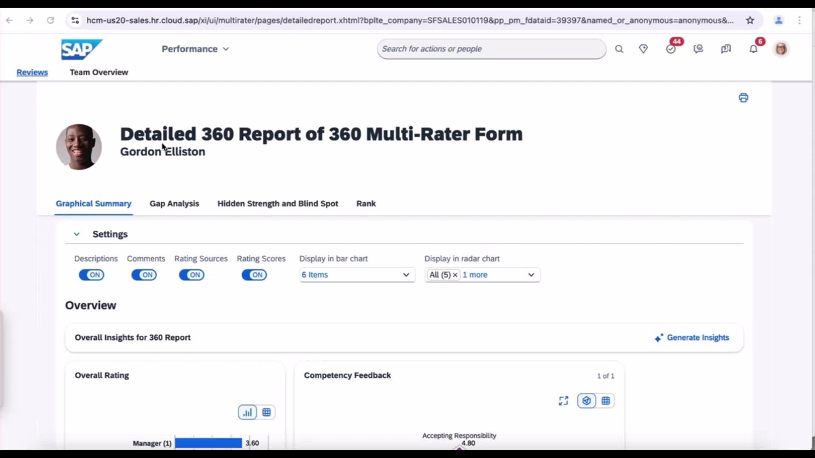Viewport: 815px width, 458px height.
Task: Open the Team Overview link
Action: pyautogui.click(x=98, y=72)
